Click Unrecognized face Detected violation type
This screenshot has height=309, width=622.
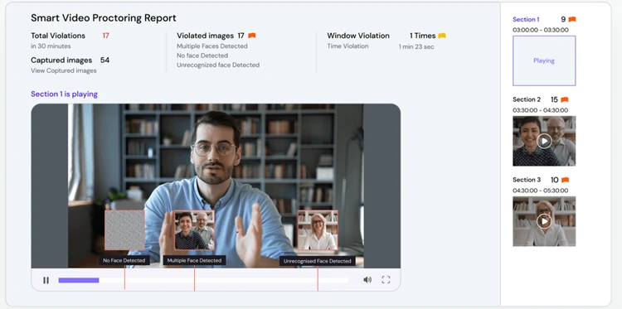pyautogui.click(x=218, y=65)
